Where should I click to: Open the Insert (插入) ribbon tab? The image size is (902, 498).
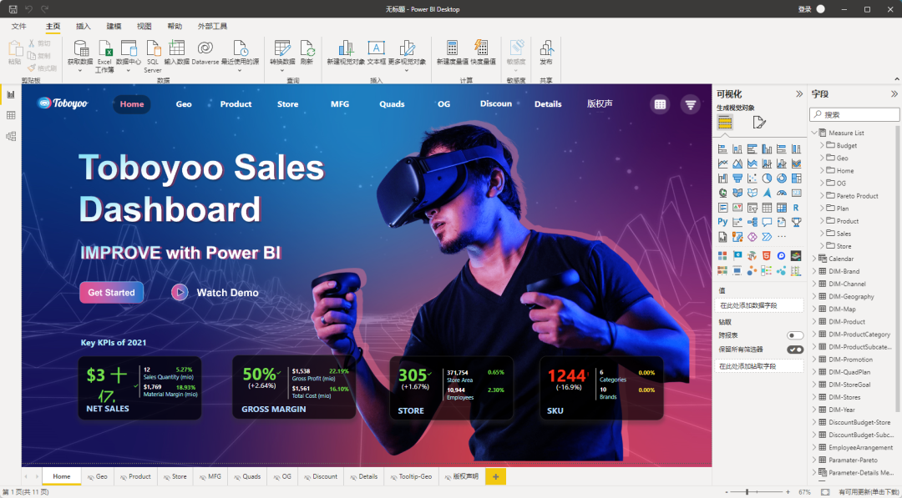coord(84,27)
